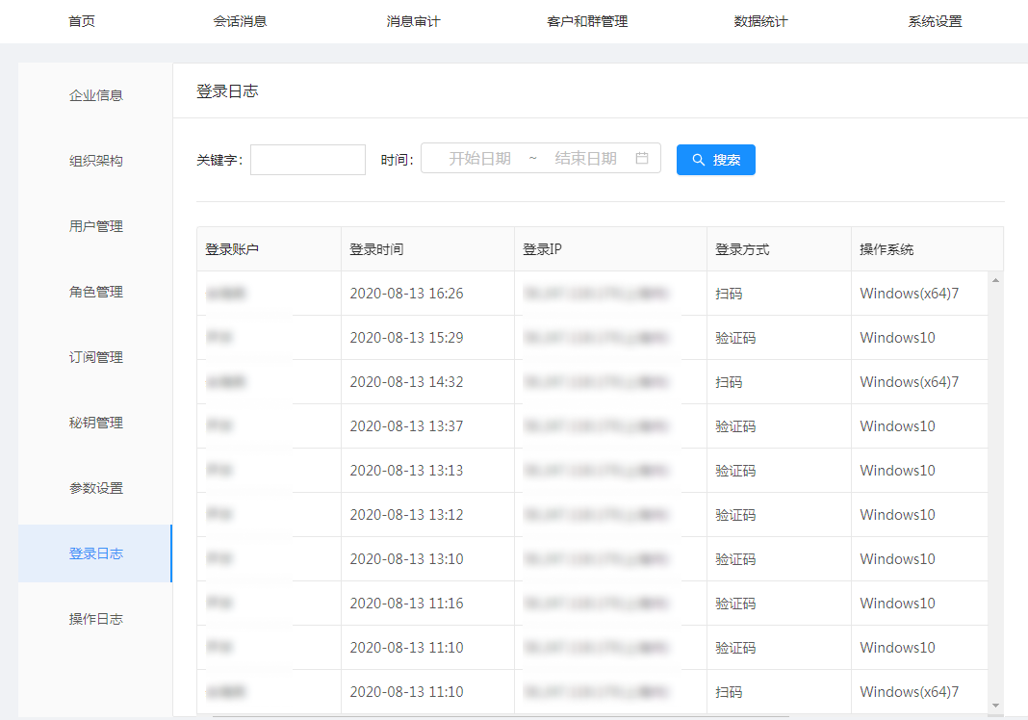Open 操作日志 in the sidebar
The image size is (1028, 720).
tap(96, 619)
